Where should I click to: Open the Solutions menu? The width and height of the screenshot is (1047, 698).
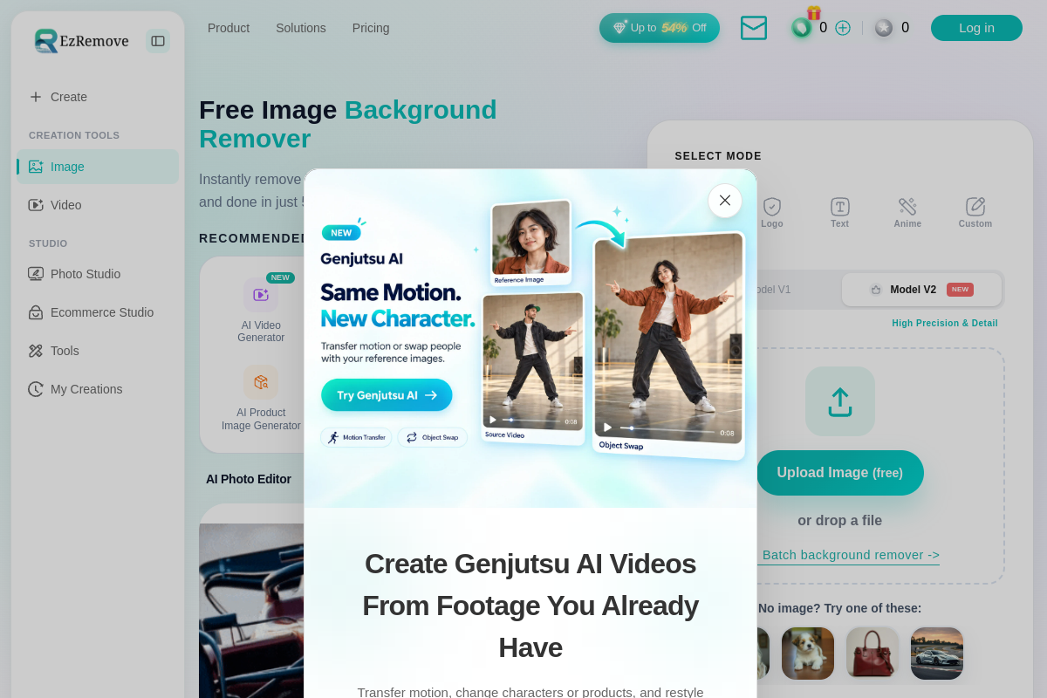pyautogui.click(x=301, y=28)
